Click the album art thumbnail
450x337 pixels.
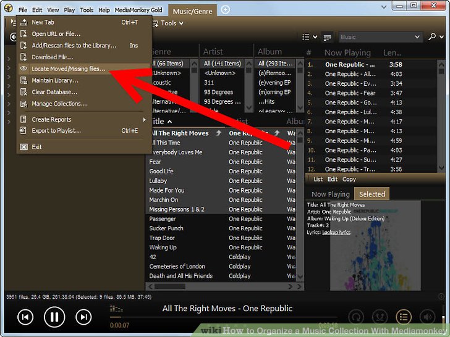375,246
